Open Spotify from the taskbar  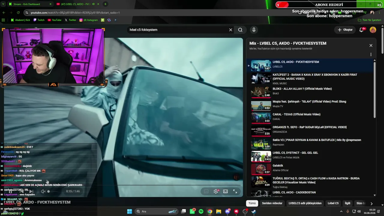click(x=201, y=211)
